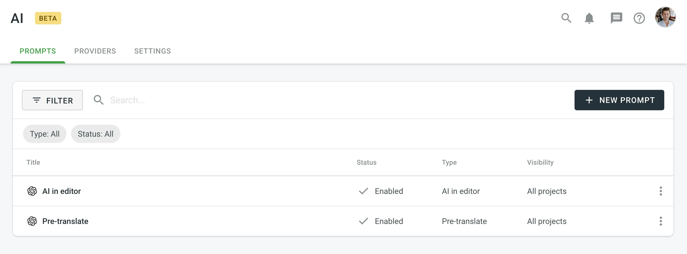Click All projects in Pre-translate row

point(547,221)
